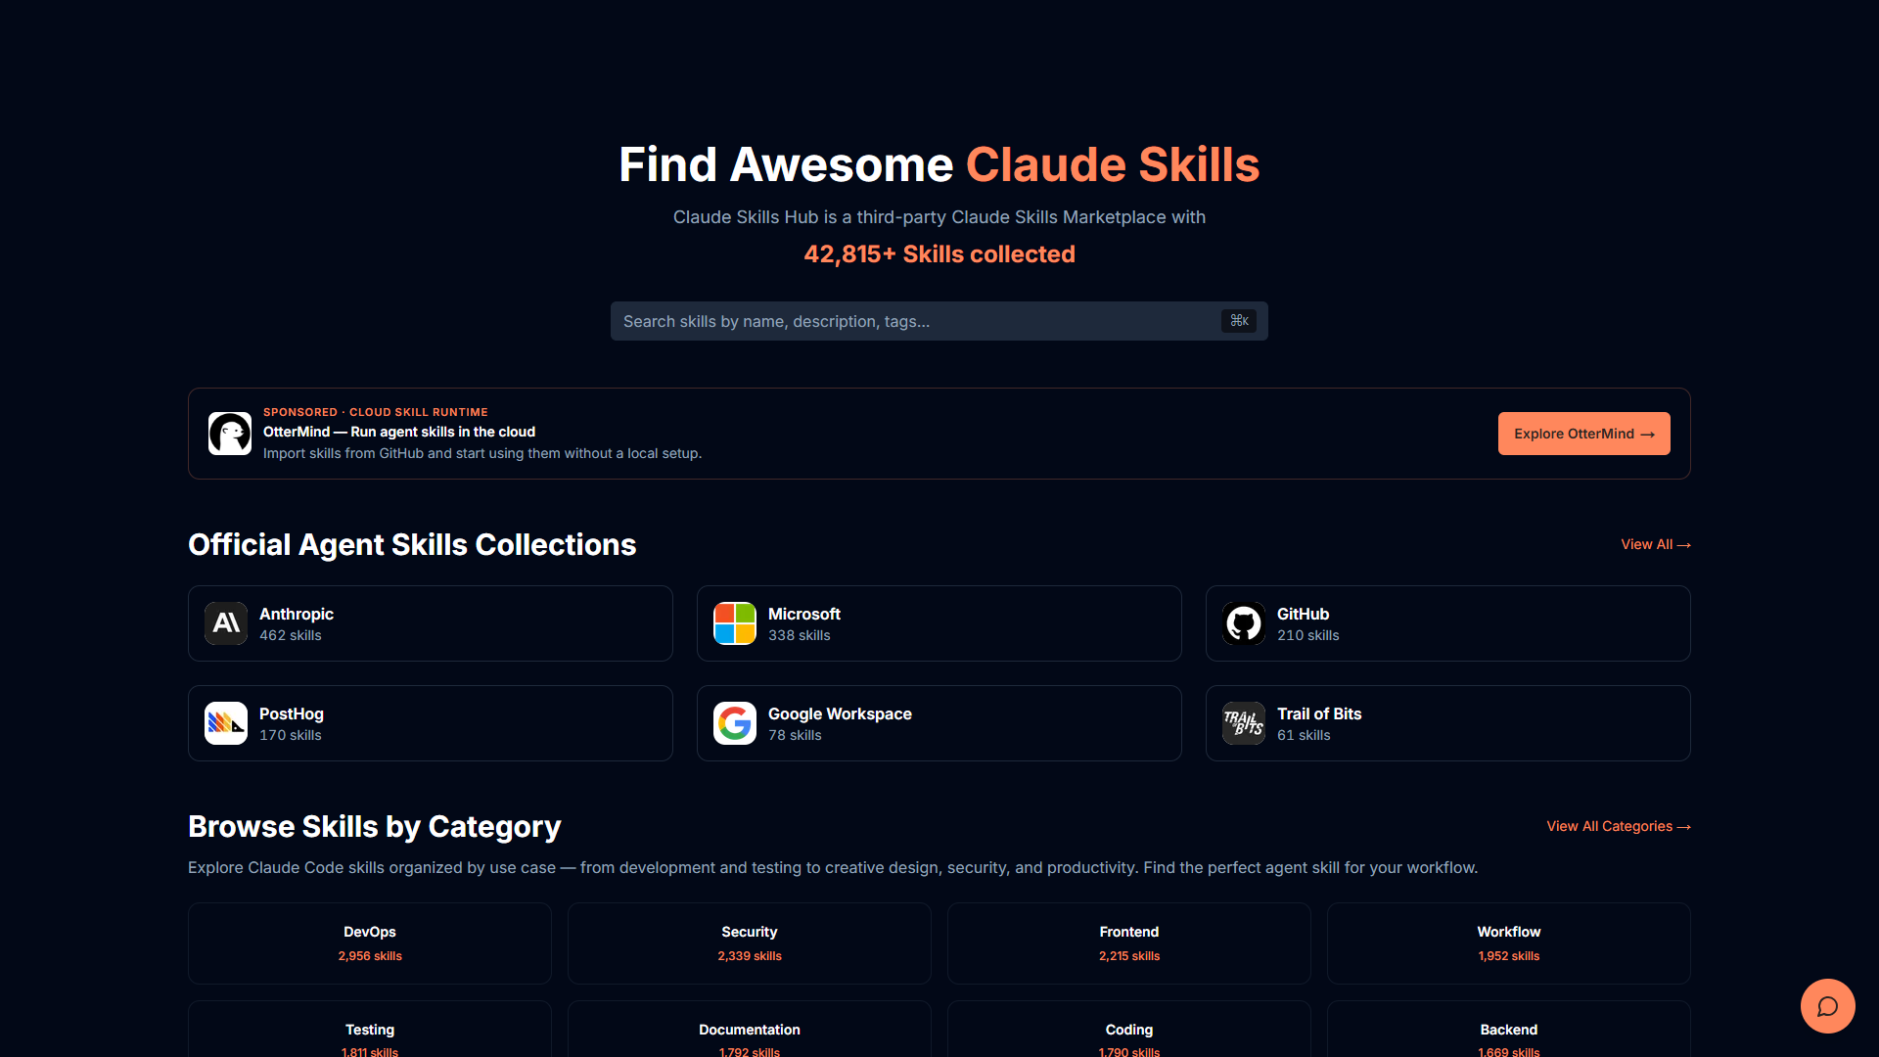Screen dimensions: 1879x1057
Task: Click the 'Browse Skills by Category' heading
Action: 375,827
